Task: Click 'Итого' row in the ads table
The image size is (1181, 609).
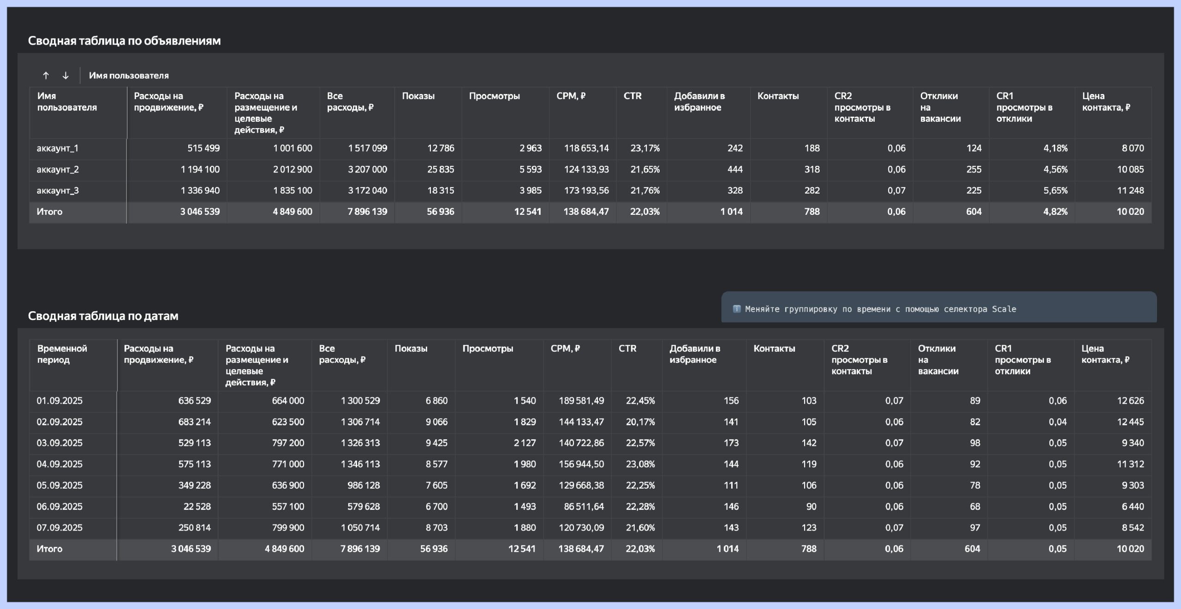Action: pos(49,212)
